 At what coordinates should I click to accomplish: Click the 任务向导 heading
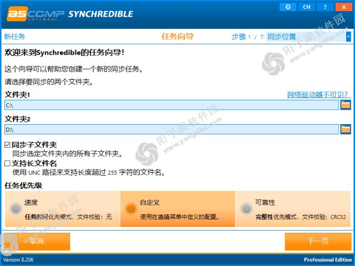tap(177, 37)
